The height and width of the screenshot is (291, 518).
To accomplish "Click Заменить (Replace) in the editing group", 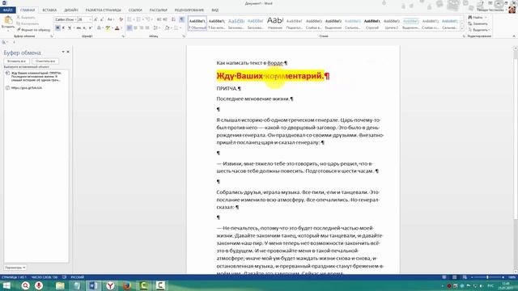I will click(478, 23).
